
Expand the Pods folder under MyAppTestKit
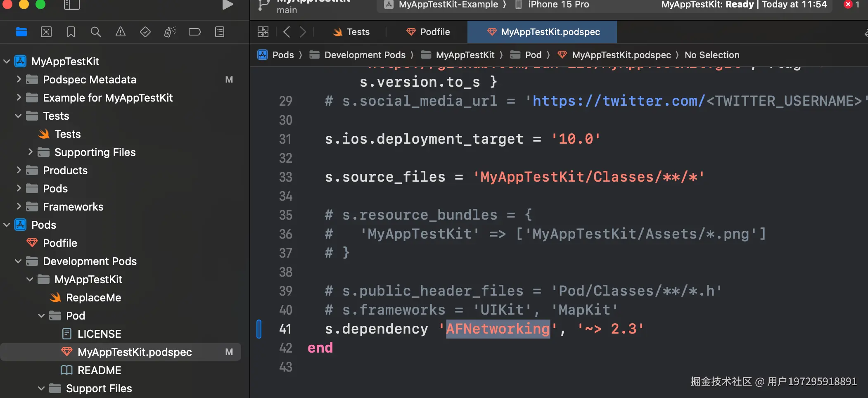tap(18, 188)
